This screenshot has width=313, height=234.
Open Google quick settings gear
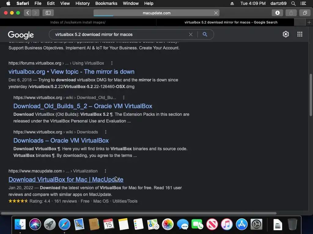(x=286, y=34)
